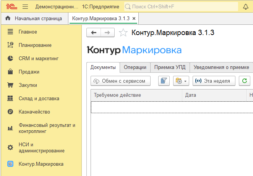This screenshot has width=253, height=176.
Task: Open the Казначейство section
Action: click(34, 112)
